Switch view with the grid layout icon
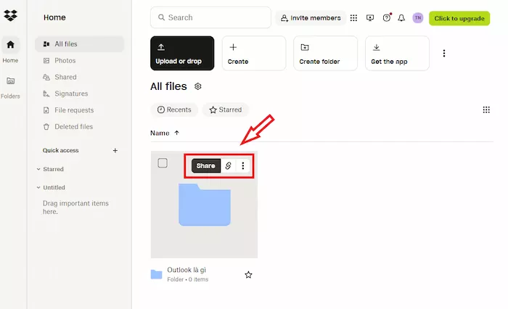Viewport: 508px width, 309px height. coord(486,110)
